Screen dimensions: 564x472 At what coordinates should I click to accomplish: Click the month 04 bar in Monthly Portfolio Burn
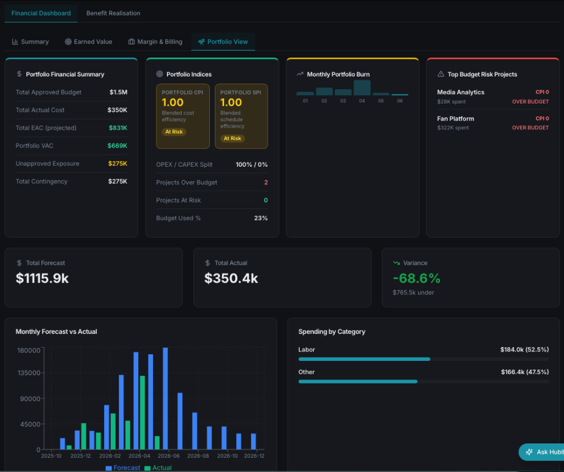pyautogui.click(x=362, y=87)
